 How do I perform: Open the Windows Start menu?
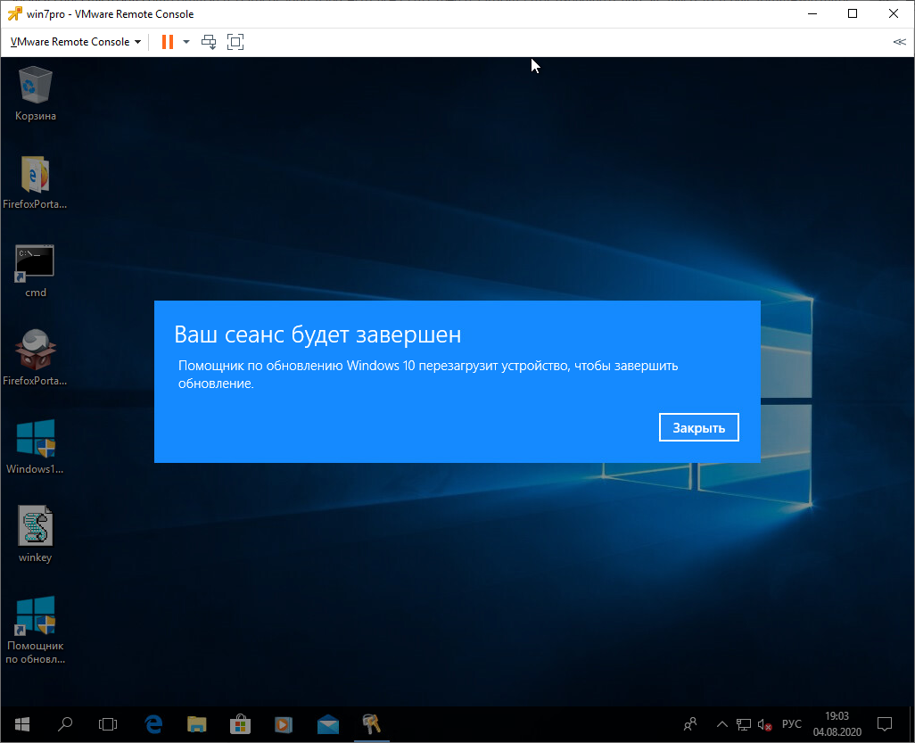click(x=22, y=724)
